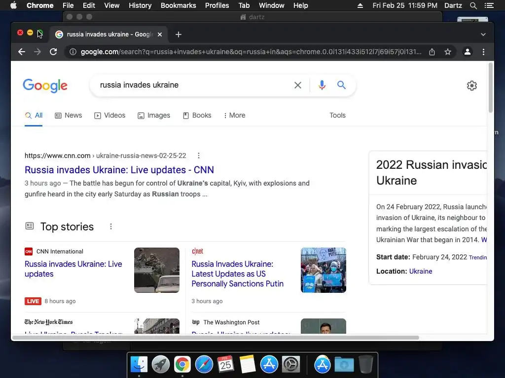The image size is (505, 378).
Task: Close the 'russia invades ukraine' tab
Action: [160, 34]
